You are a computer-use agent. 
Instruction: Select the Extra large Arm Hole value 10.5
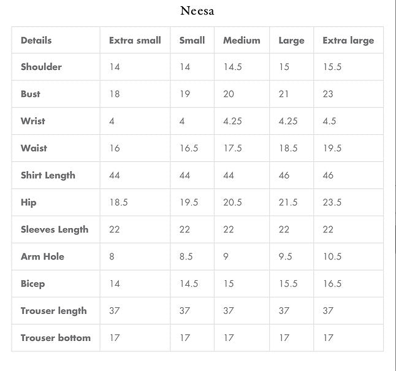click(x=332, y=256)
